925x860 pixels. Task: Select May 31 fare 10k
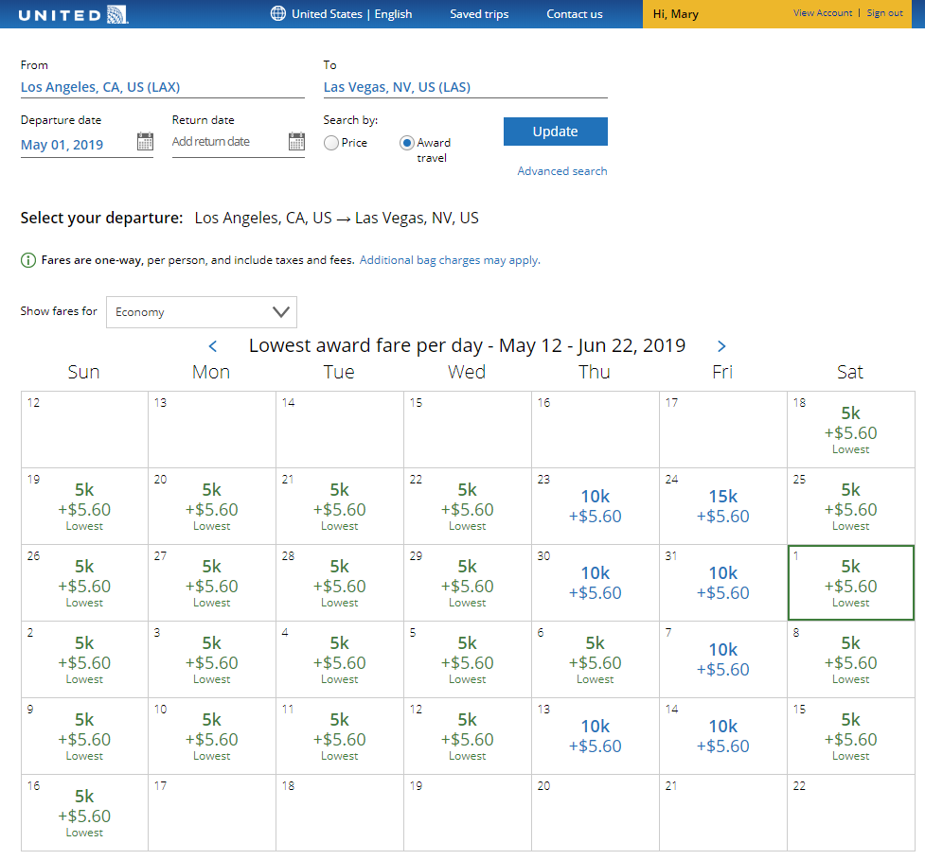(722, 583)
